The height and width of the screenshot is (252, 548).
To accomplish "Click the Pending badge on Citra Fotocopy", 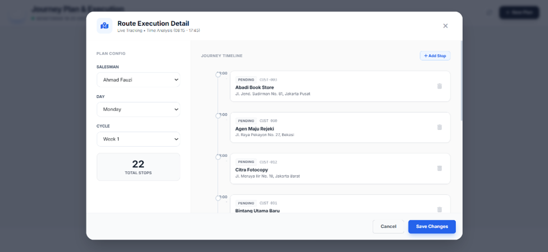I will coord(246,162).
